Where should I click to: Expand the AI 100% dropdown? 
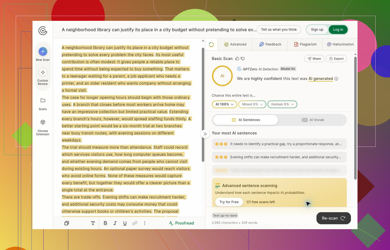(224, 104)
